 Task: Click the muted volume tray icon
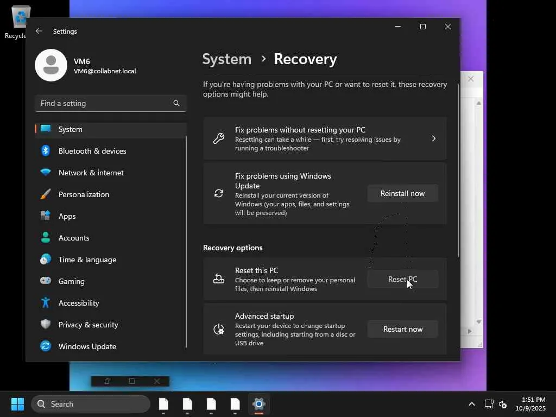click(503, 404)
